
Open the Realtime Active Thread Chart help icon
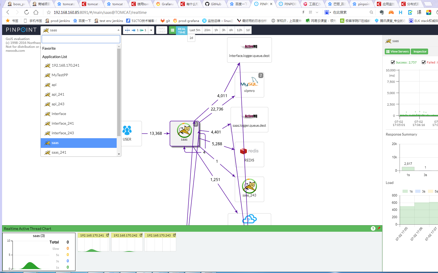click(x=373, y=229)
